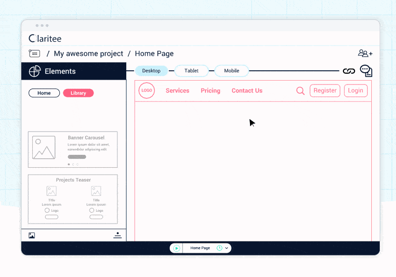The height and width of the screenshot is (277, 396).
Task: Click the upload icon below elements panel
Action: click(117, 235)
